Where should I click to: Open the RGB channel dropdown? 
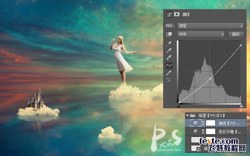(201, 34)
